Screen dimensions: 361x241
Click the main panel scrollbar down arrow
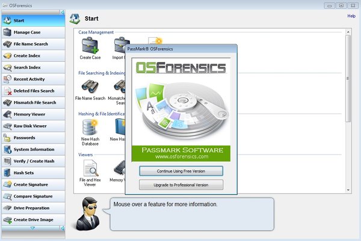tap(348, 190)
